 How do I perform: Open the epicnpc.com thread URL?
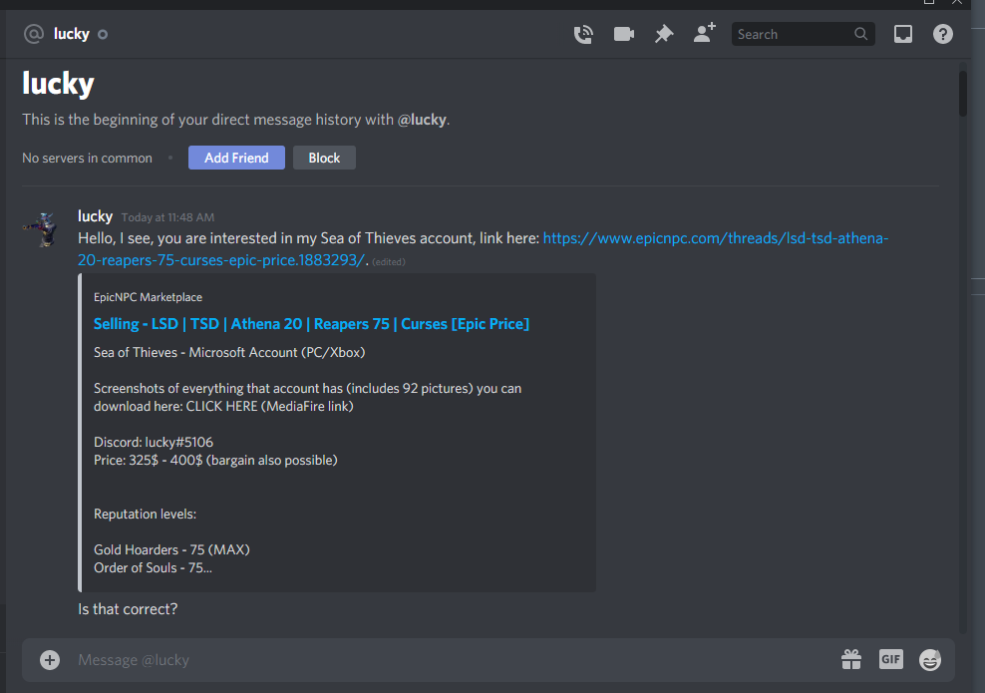483,249
